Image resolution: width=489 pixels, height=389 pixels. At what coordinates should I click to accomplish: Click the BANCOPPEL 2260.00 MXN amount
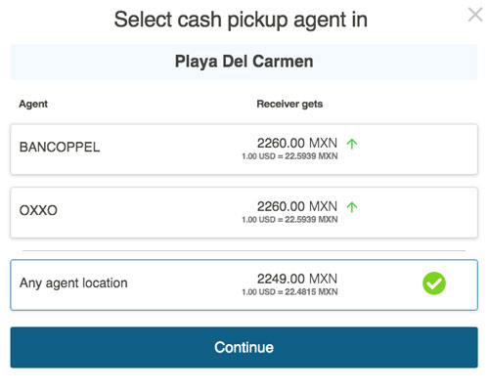(x=297, y=143)
